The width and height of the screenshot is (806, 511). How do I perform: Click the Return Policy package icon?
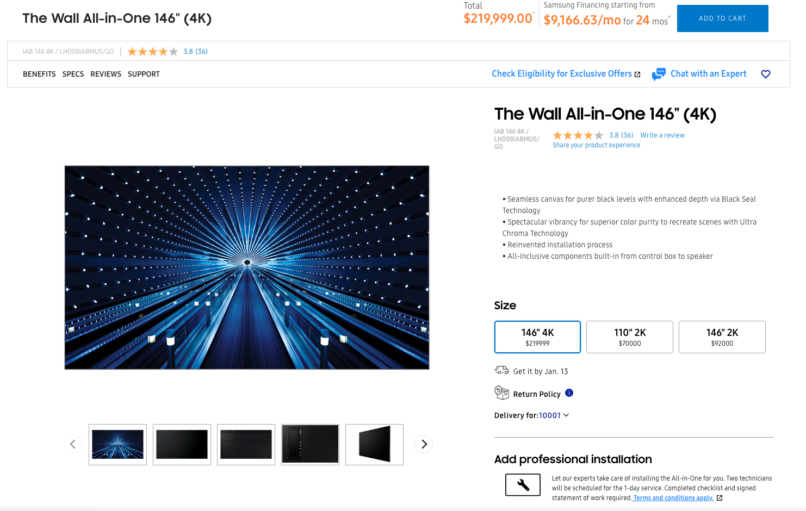point(501,392)
